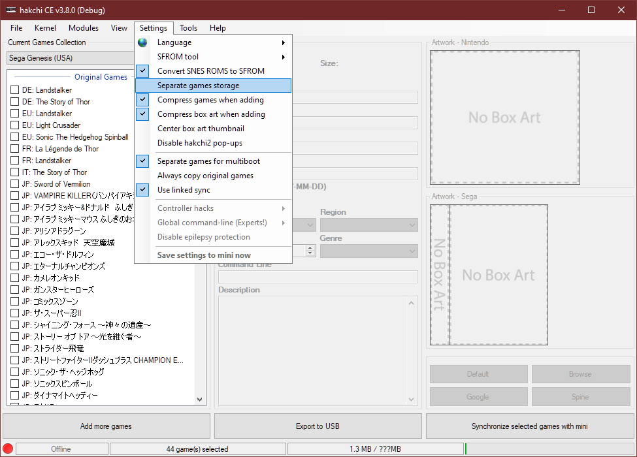This screenshot has height=457, width=637.
Task: Click the Sega spine art thumbnail
Action: pyautogui.click(x=440, y=275)
